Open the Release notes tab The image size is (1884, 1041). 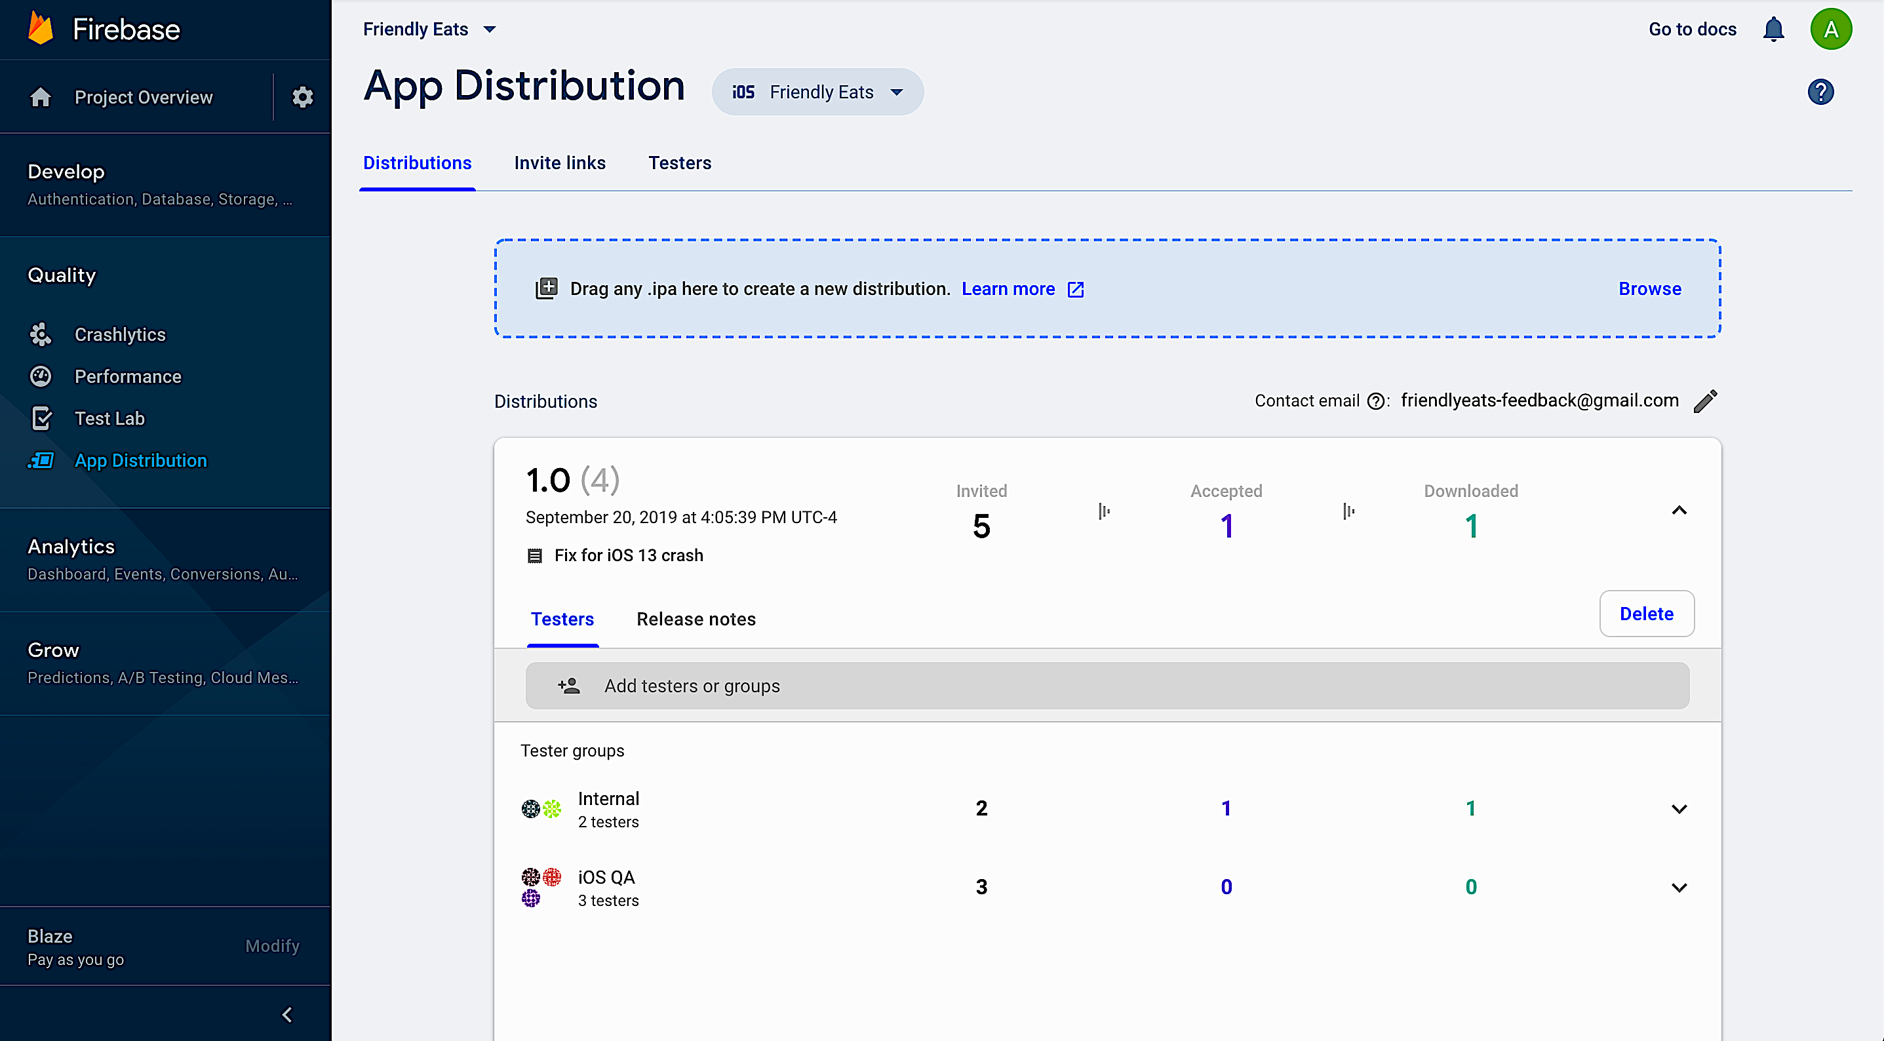coord(696,619)
